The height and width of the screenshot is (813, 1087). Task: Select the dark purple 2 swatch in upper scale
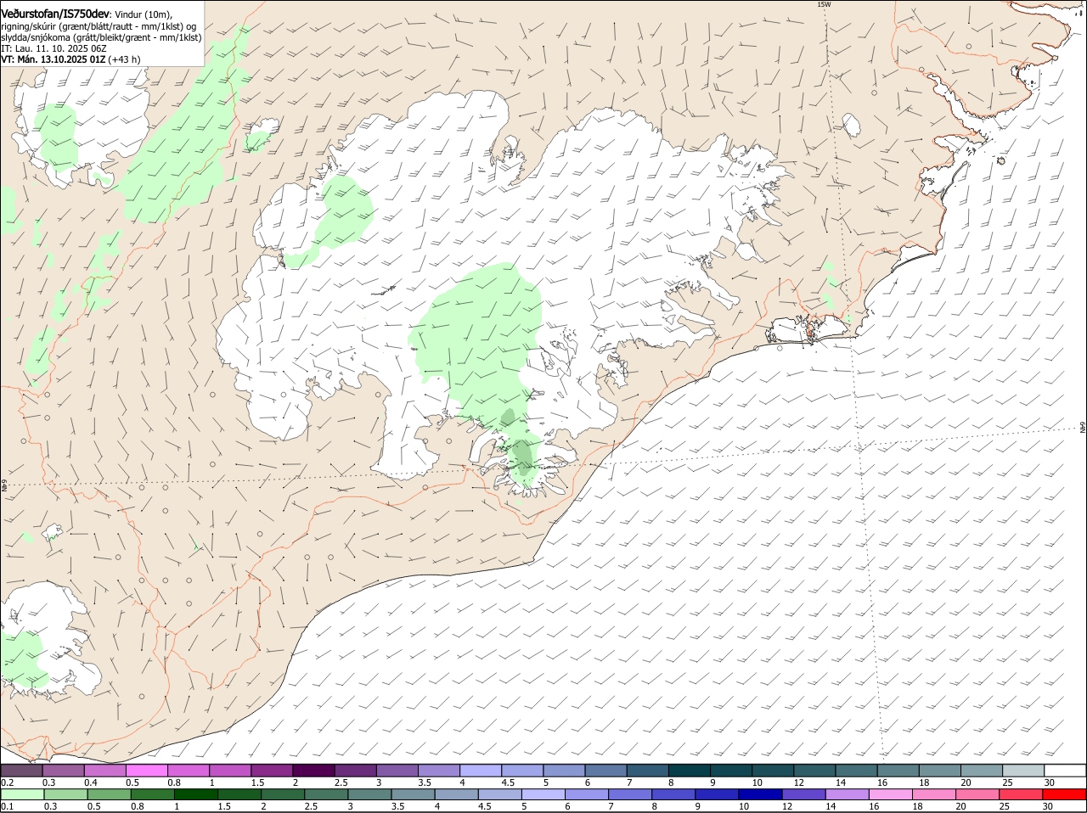pos(315,771)
